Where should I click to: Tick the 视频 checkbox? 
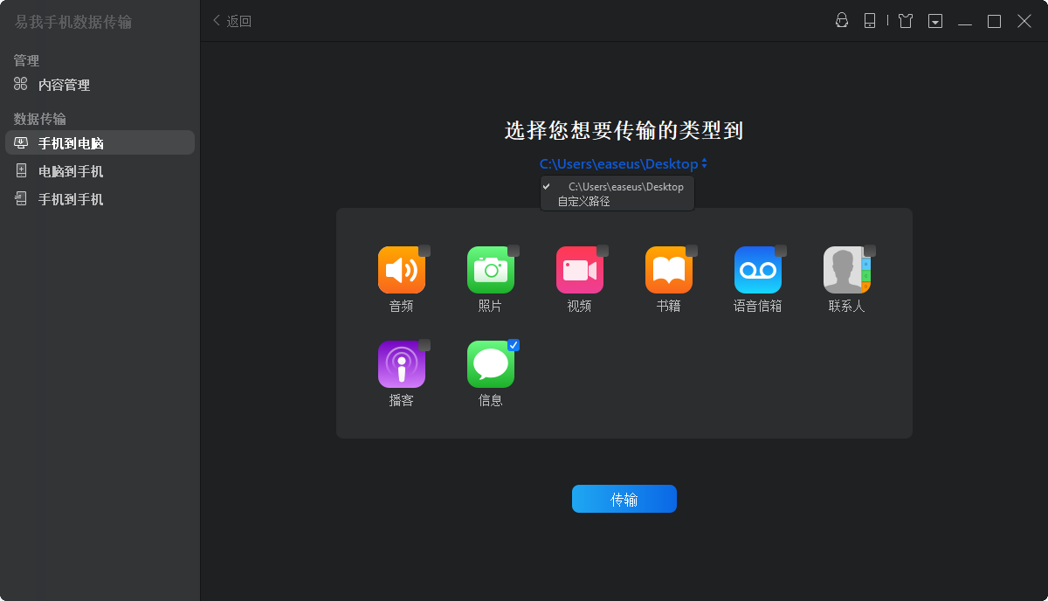(603, 251)
